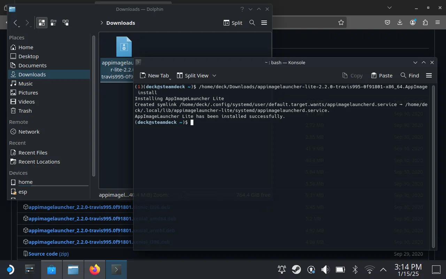Image resolution: width=446 pixels, height=279 pixels.
Task: Click the Bluetooth icon in the tray
Action: (x=355, y=269)
